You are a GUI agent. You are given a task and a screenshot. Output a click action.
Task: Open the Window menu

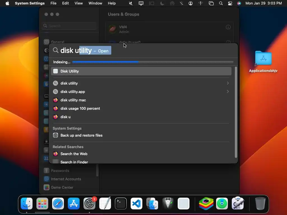pyautogui.click(x=95, y=3)
